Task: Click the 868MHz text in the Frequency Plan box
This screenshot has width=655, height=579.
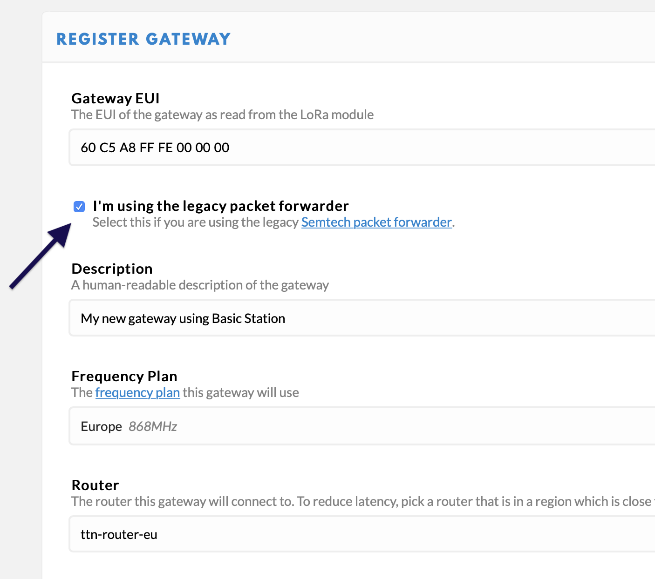Action: pyautogui.click(x=153, y=427)
